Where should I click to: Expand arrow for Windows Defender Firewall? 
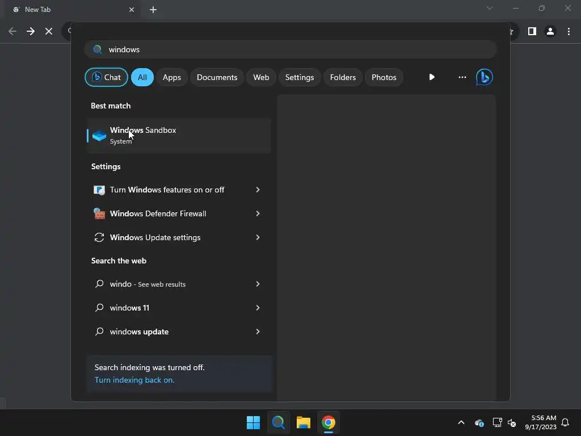pos(258,213)
